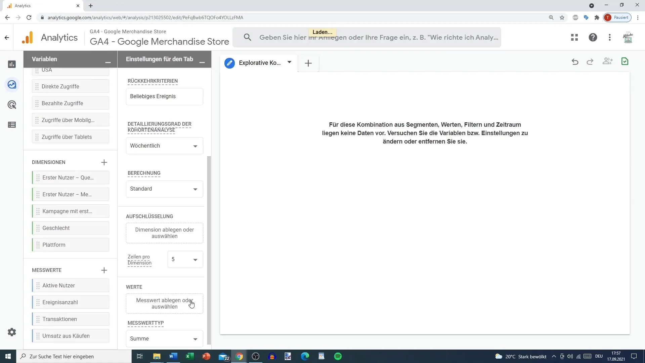Click the search bar magnifier icon
The width and height of the screenshot is (645, 363).
[248, 37]
